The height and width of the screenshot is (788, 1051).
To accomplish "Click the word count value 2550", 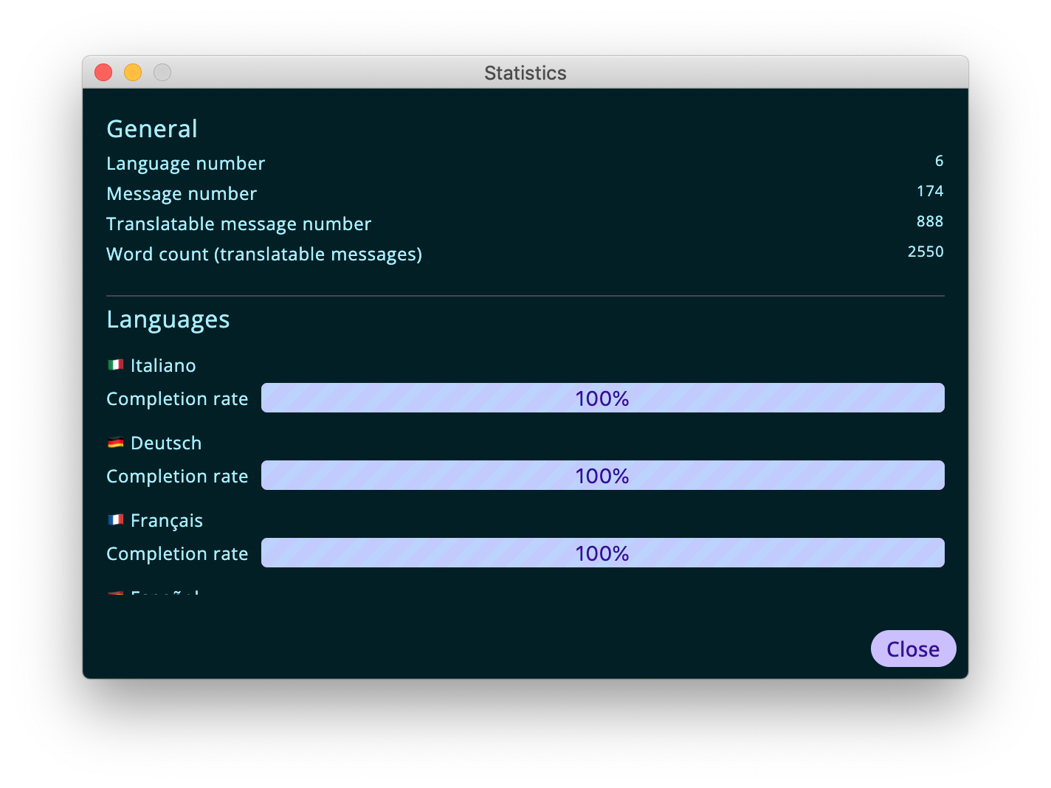I will click(x=926, y=252).
